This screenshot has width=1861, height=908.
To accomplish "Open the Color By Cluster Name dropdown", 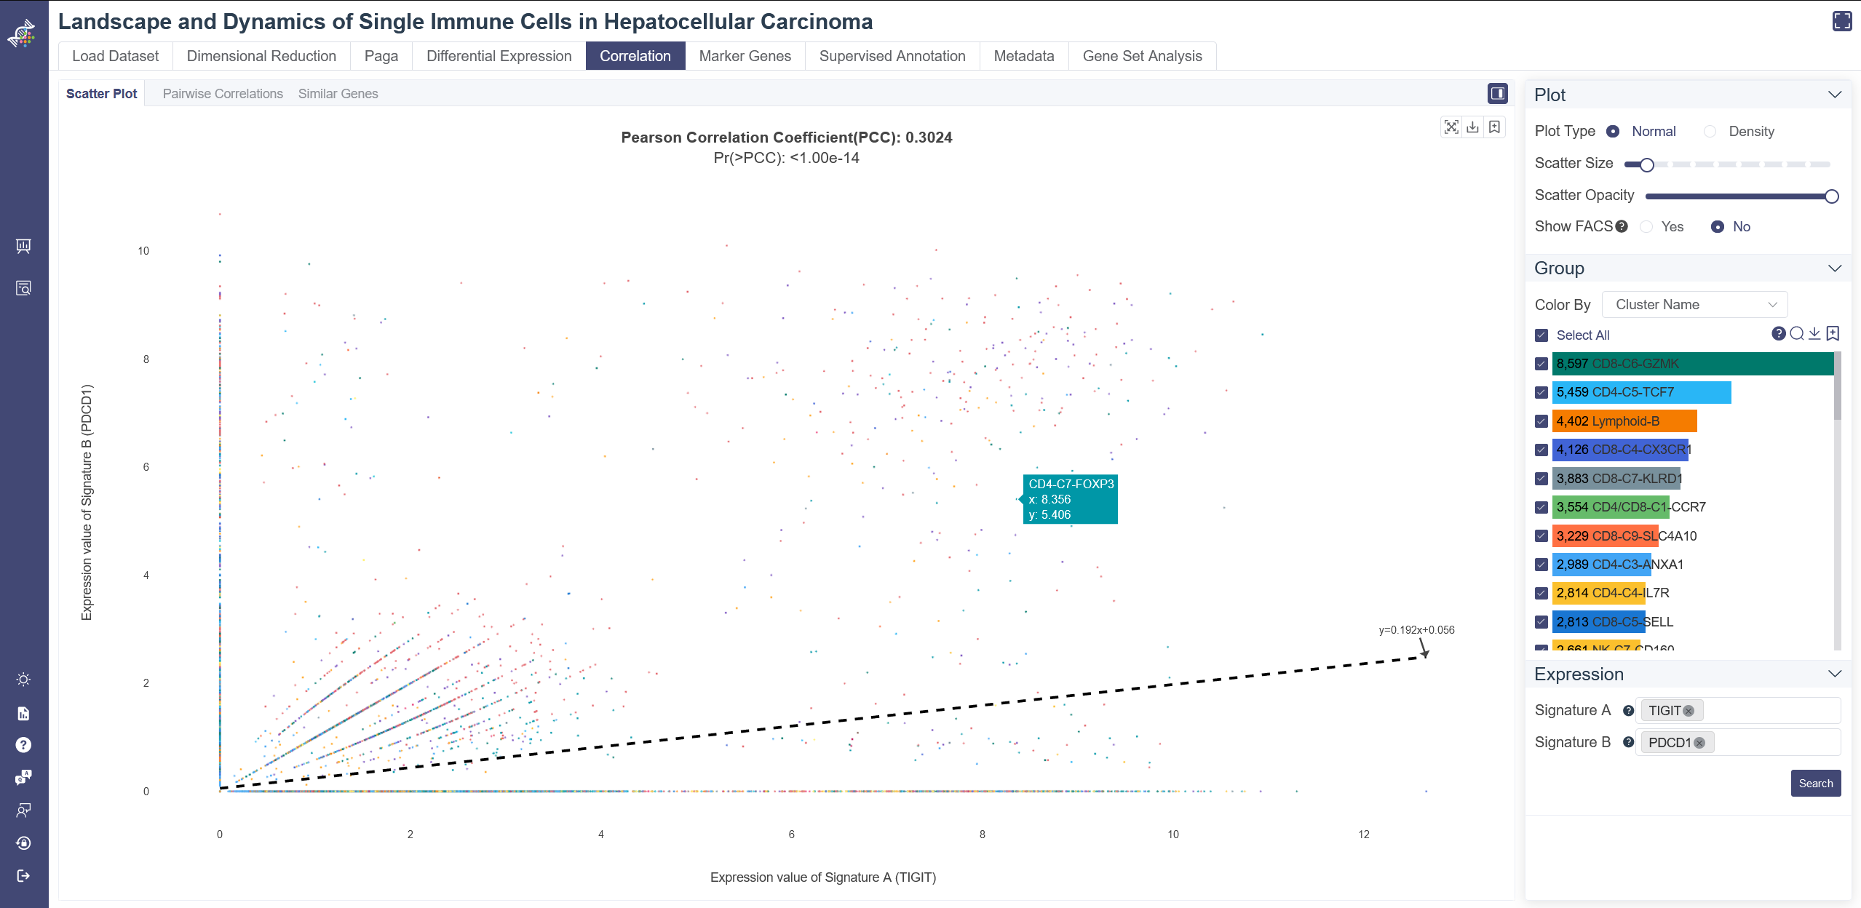I will tap(1694, 305).
